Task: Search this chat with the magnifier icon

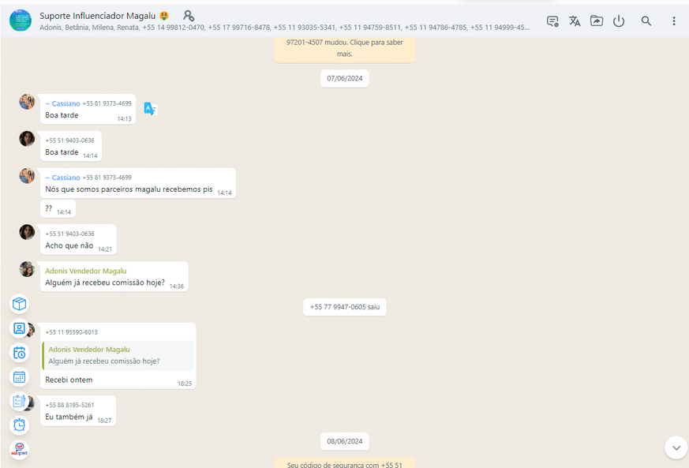Action: (x=646, y=21)
